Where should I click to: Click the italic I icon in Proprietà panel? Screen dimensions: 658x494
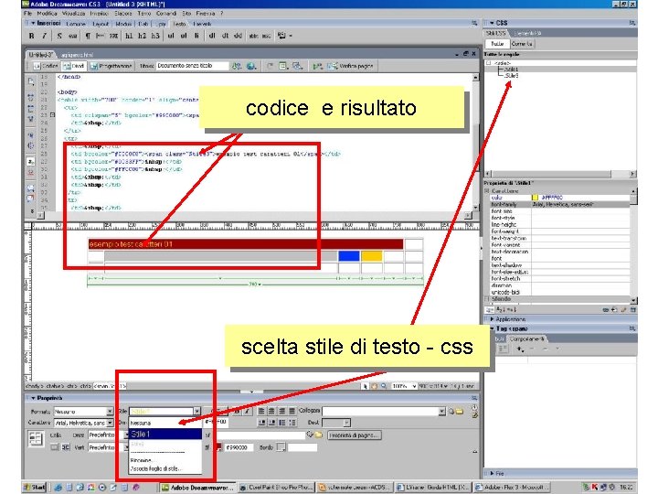247,411
